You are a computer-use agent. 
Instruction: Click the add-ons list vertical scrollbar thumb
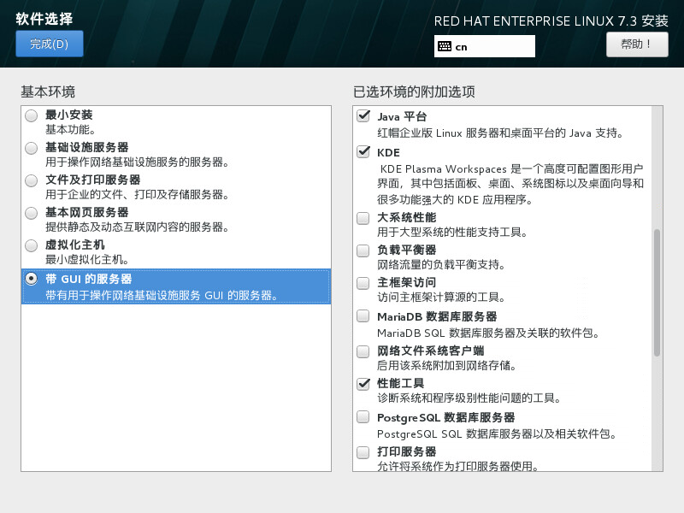[657, 292]
